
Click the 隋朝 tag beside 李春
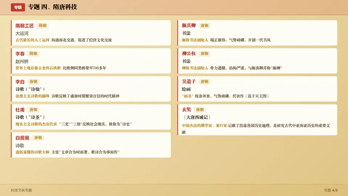(x=33, y=53)
